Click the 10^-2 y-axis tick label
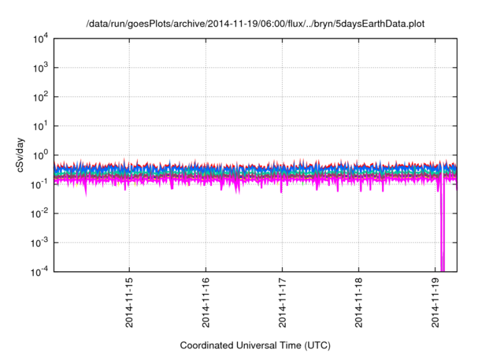This screenshot has height=353, width=504. pyautogui.click(x=39, y=214)
